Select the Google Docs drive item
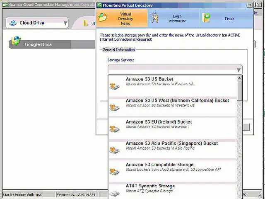The image size is (265, 199). click(38, 44)
